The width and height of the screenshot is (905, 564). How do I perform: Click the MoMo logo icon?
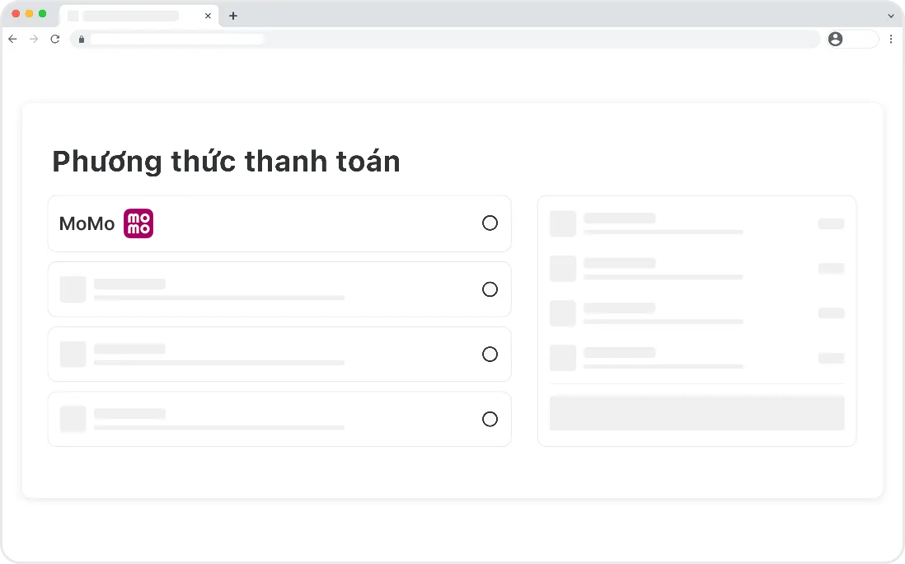[138, 223]
